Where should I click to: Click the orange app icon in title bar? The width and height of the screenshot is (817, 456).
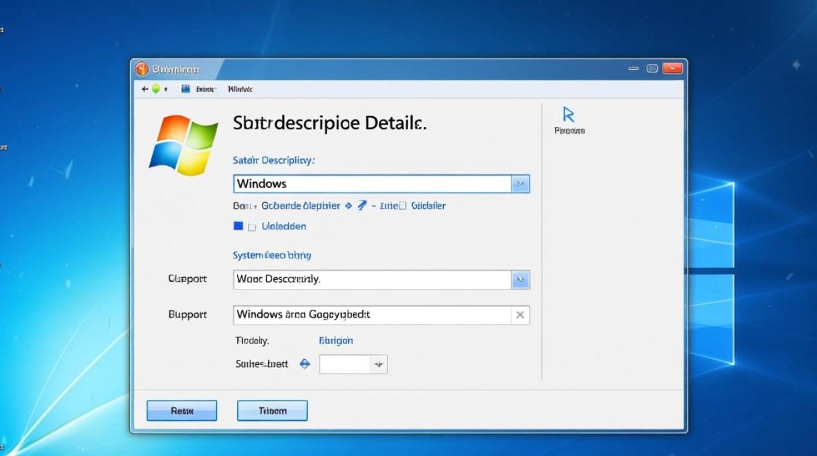[x=142, y=69]
